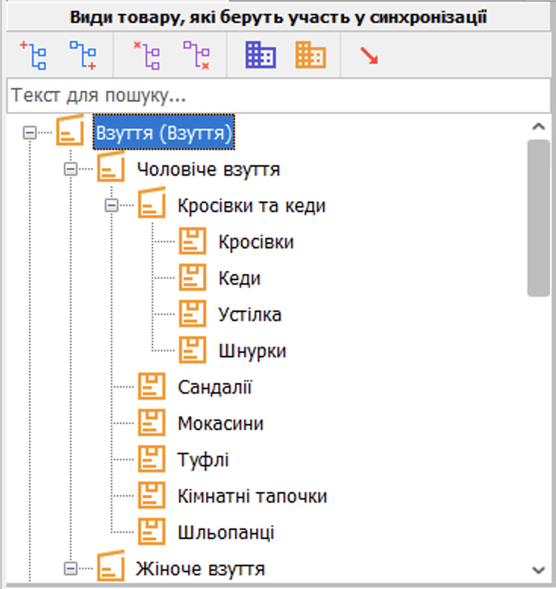Click the folder icon beside Взуття (Взуття)
The width and height of the screenshot is (556, 589).
(x=70, y=130)
